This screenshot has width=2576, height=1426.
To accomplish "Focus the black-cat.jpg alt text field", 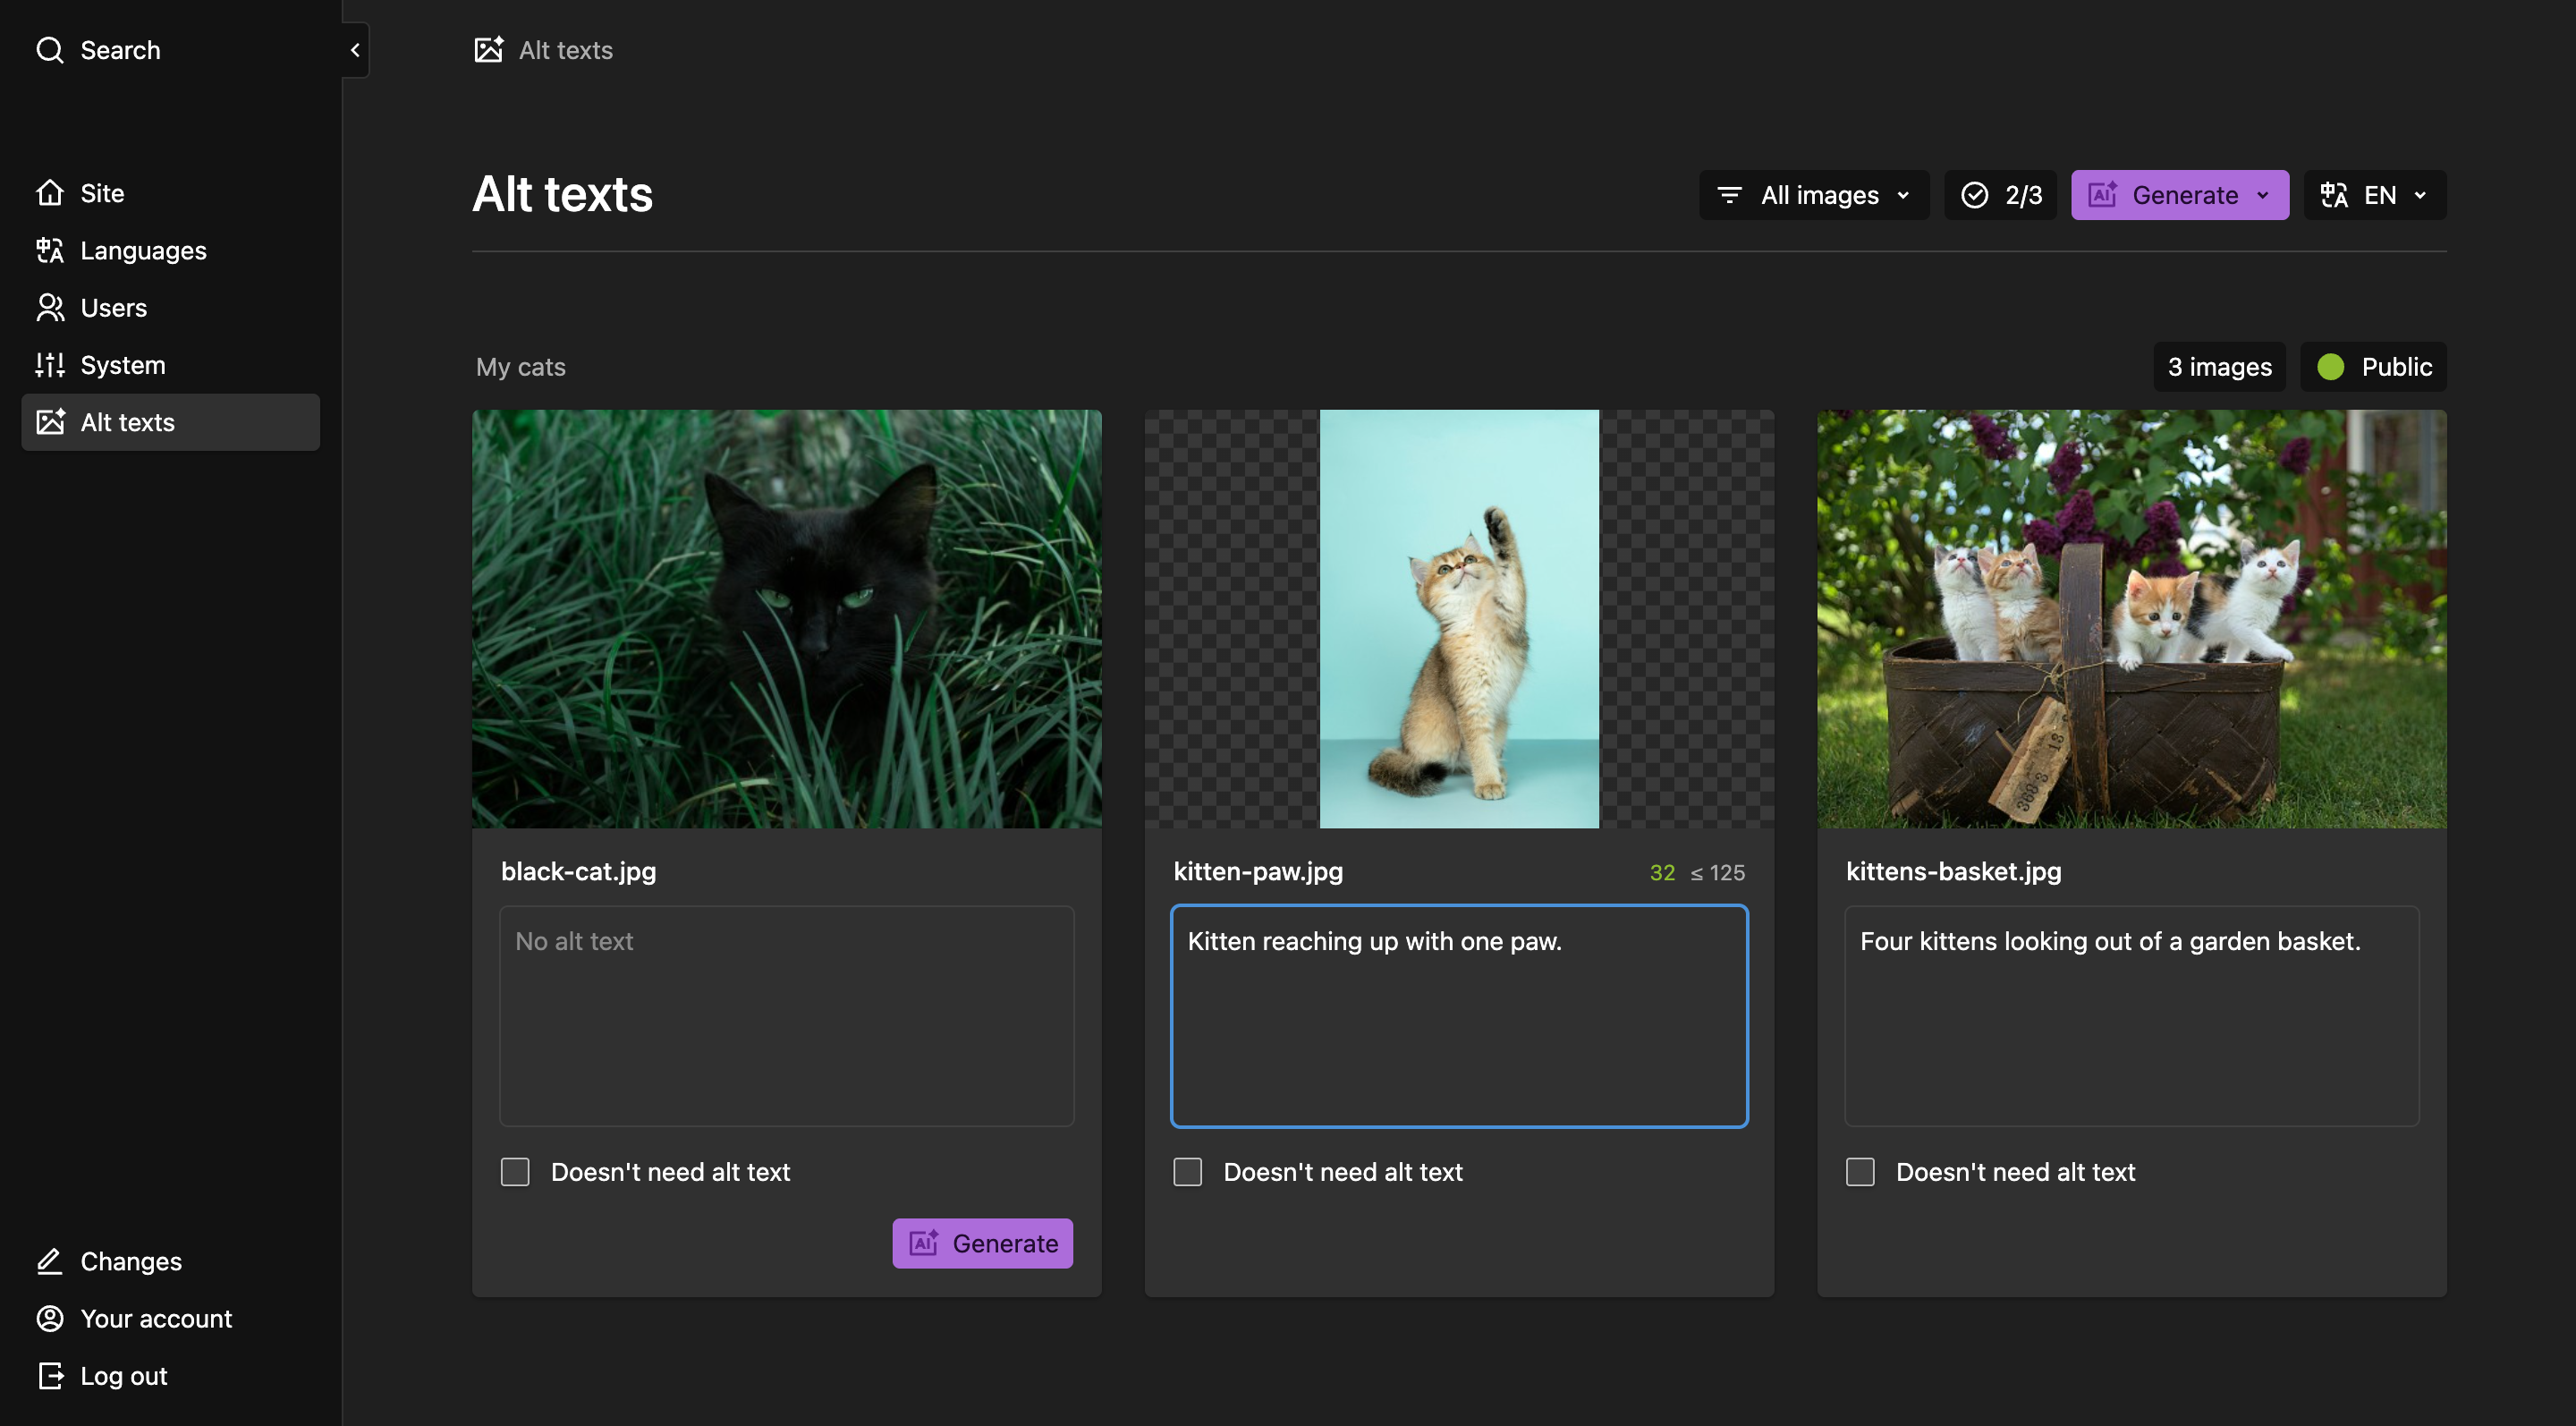I will point(787,1016).
